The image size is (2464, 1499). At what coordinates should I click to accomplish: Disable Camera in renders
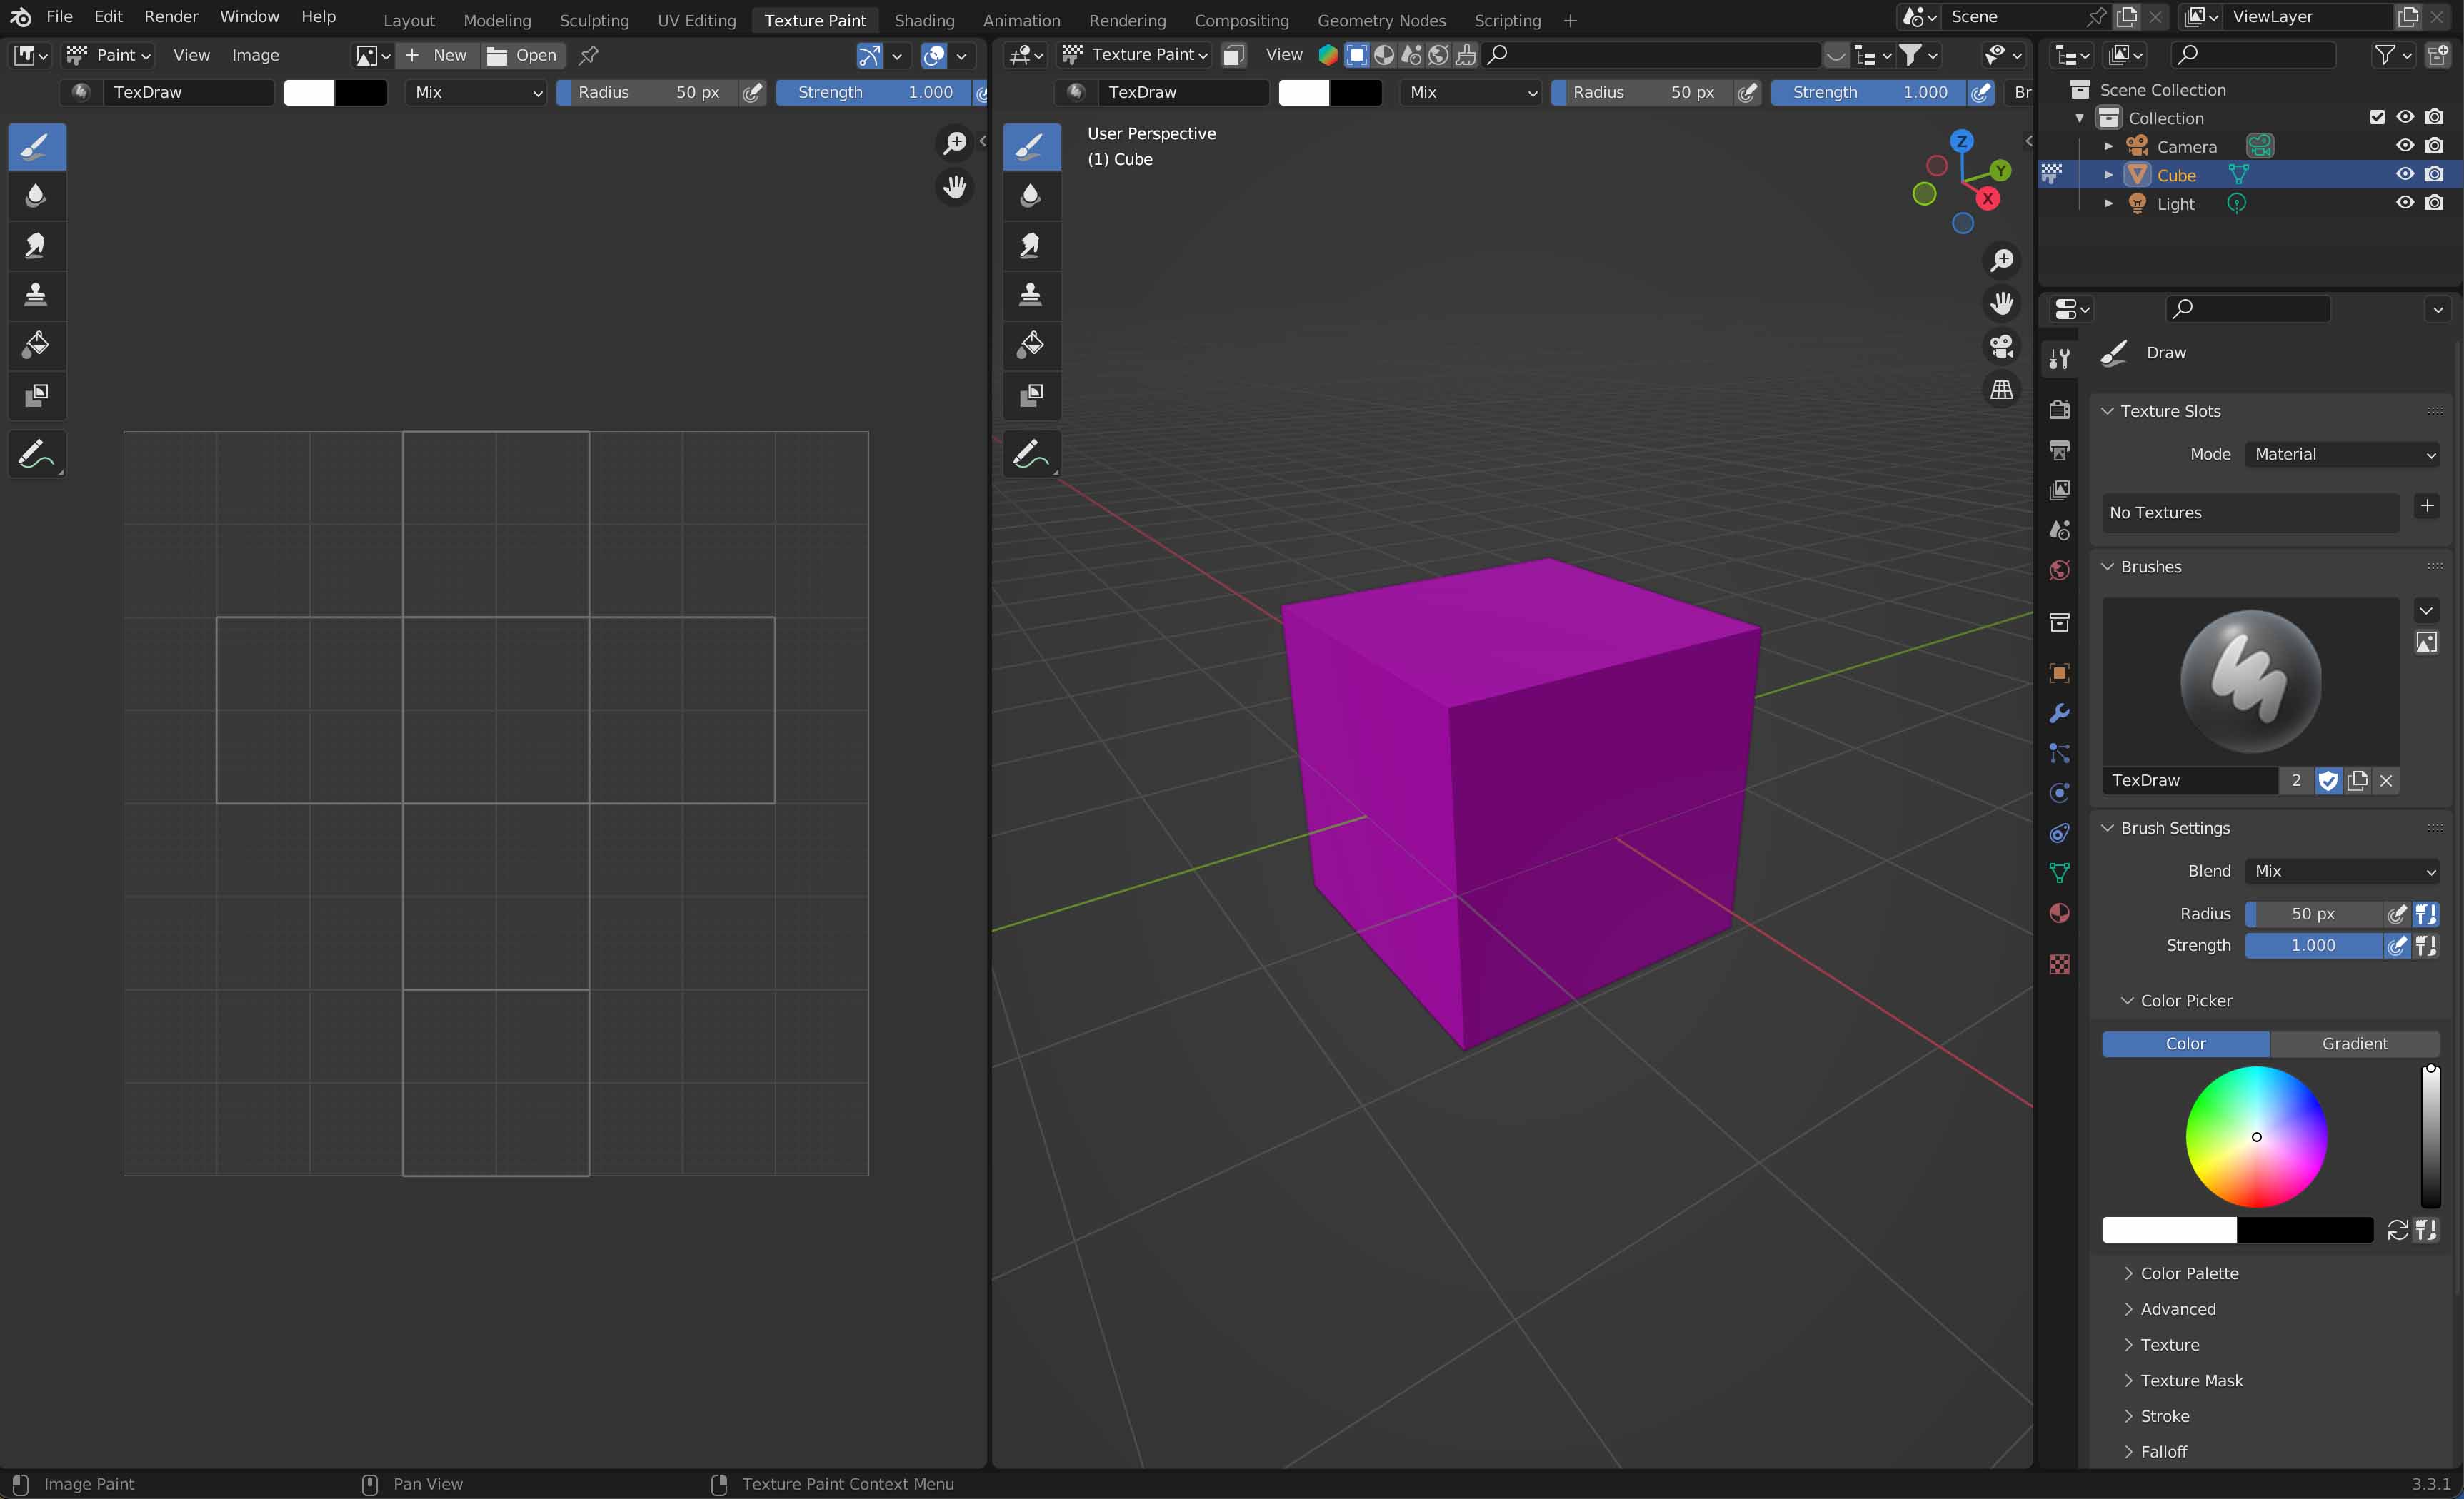(x=2434, y=146)
